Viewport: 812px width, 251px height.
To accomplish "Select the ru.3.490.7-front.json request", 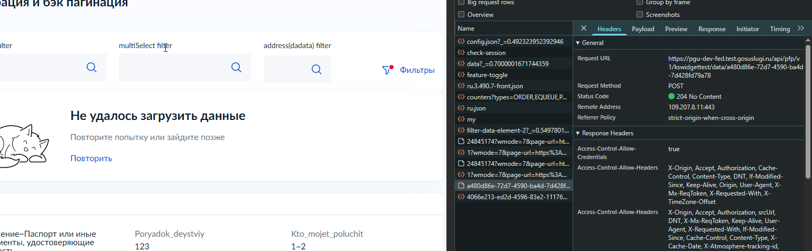I will [x=514, y=86].
